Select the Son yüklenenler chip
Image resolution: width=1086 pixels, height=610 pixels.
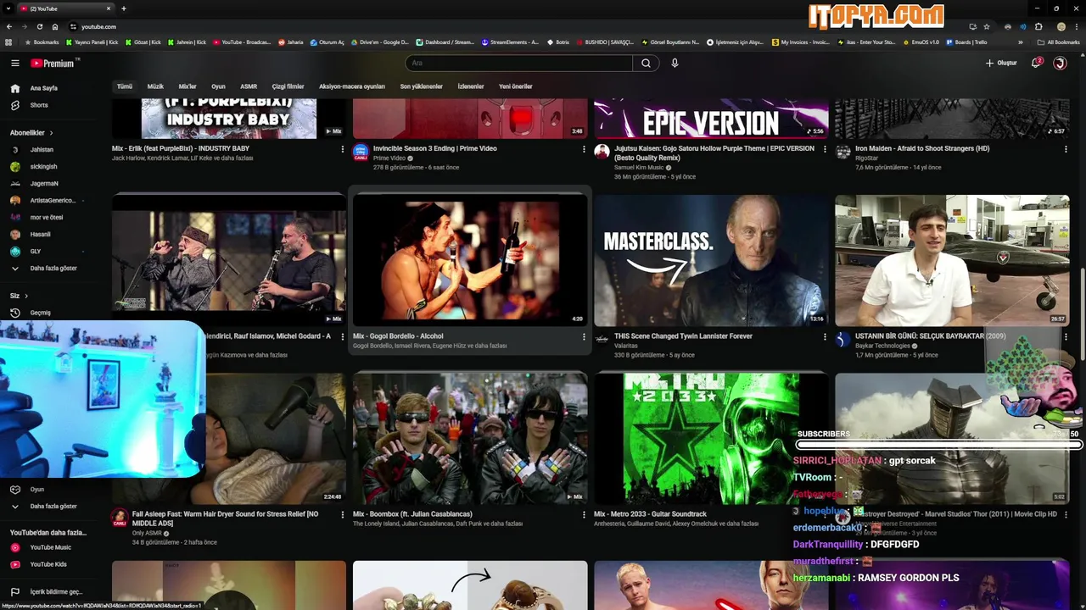[x=422, y=86]
